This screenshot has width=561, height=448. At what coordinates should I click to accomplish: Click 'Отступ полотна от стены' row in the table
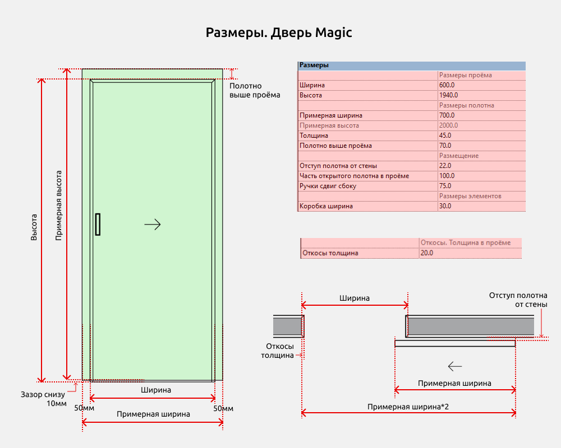[411, 166]
